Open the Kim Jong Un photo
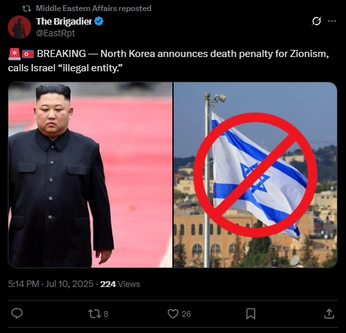The width and height of the screenshot is (346, 333). 90,175
